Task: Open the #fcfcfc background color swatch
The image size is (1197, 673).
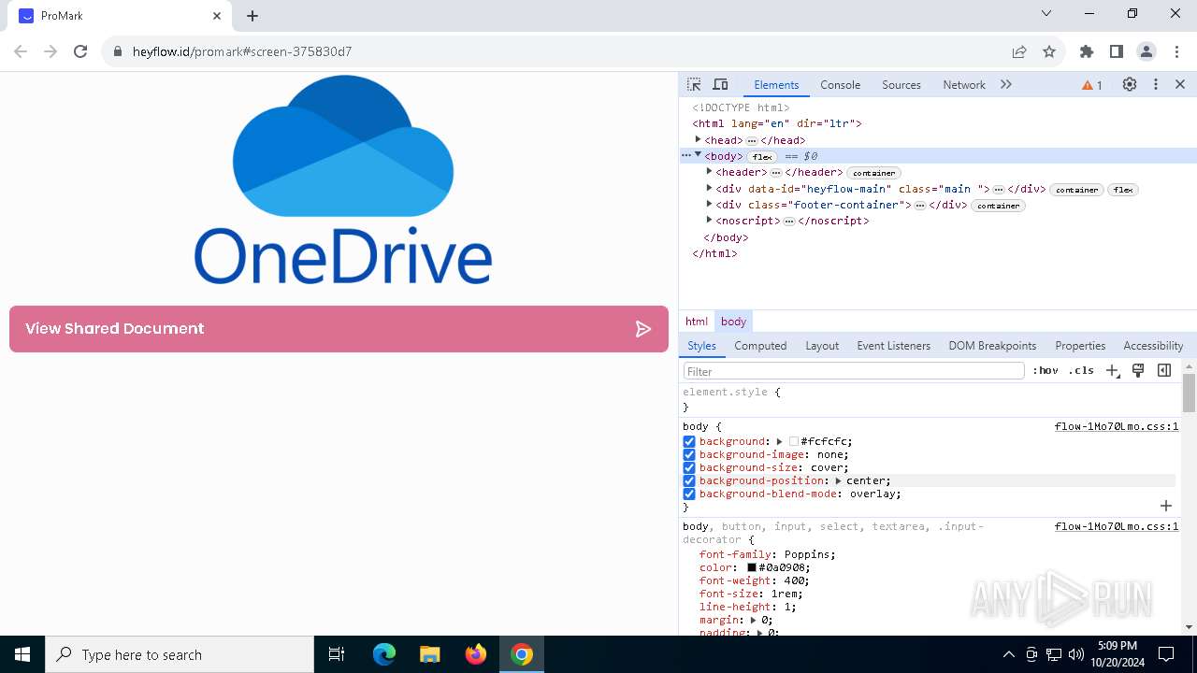Action: click(x=794, y=441)
